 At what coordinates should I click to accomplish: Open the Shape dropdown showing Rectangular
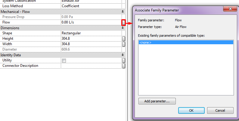[91, 33]
